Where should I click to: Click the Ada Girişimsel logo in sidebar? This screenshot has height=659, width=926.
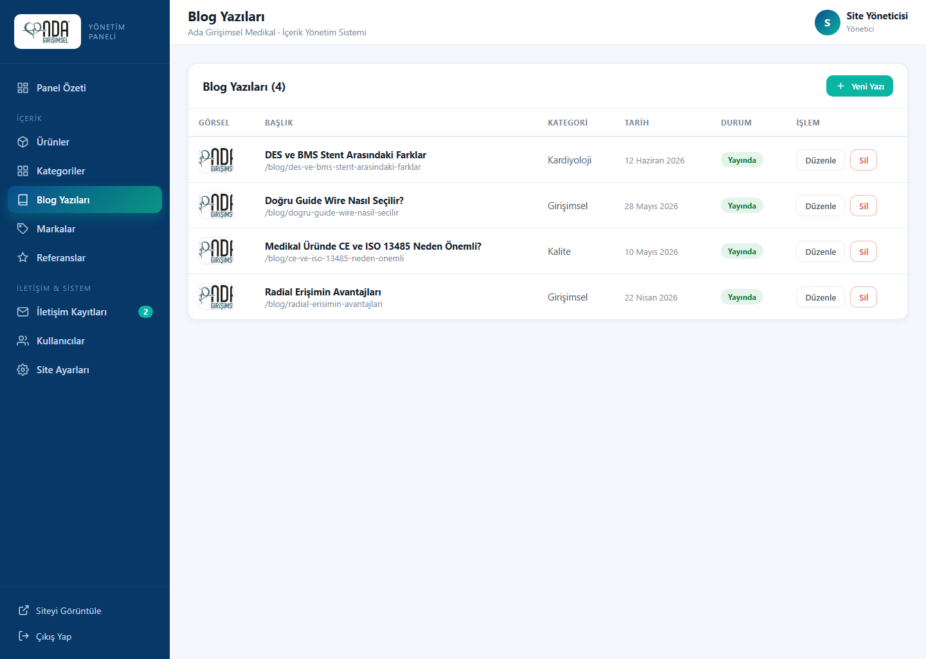point(48,32)
